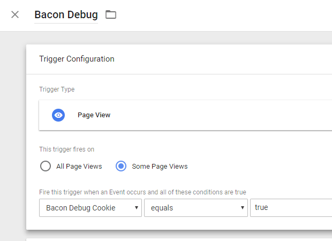Open the folder icon next to trigger name
The image size is (332, 241).
(x=111, y=14)
